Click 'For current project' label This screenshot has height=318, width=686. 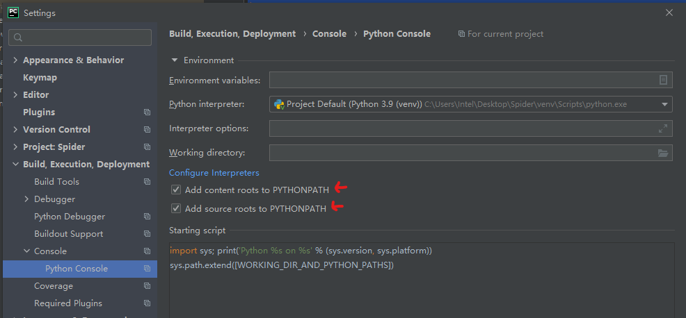click(505, 33)
